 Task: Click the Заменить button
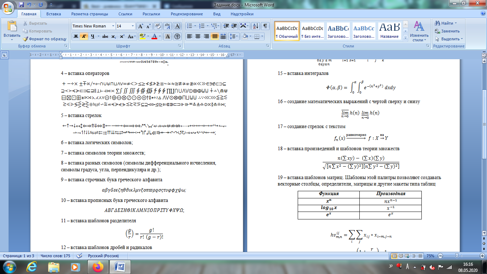[x=447, y=31]
